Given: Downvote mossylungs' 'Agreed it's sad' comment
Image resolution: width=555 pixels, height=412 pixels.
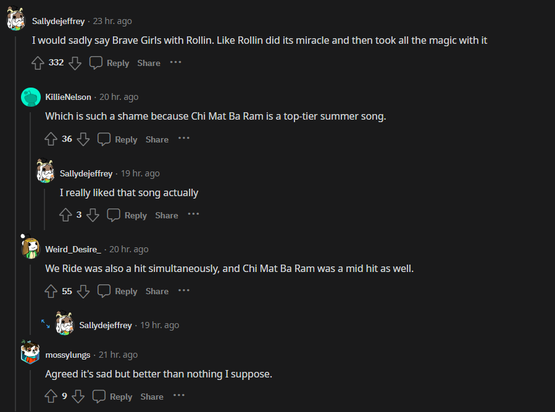Looking at the screenshot, I should [78, 397].
